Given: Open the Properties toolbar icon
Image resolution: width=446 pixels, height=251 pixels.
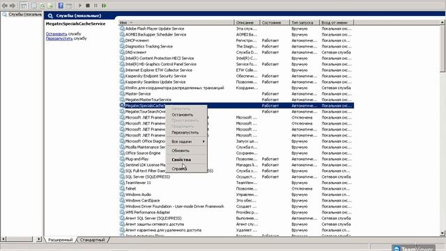Looking at the screenshot, I should pyautogui.click(x=33, y=6).
